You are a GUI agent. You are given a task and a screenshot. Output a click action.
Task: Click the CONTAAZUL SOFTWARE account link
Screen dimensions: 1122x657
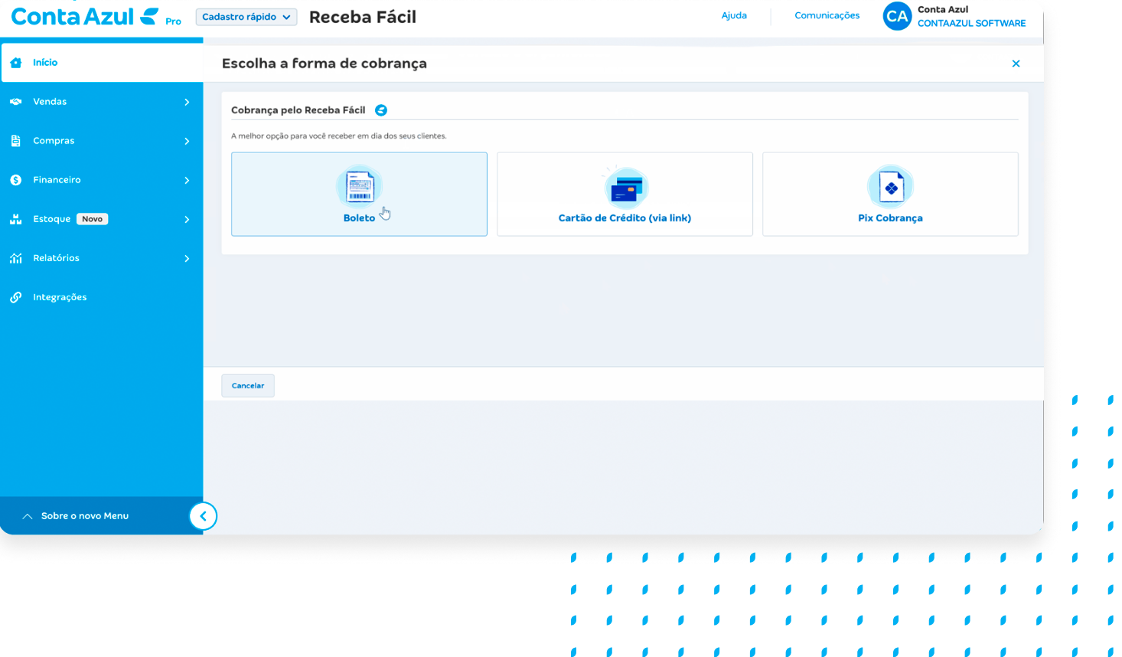972,23
